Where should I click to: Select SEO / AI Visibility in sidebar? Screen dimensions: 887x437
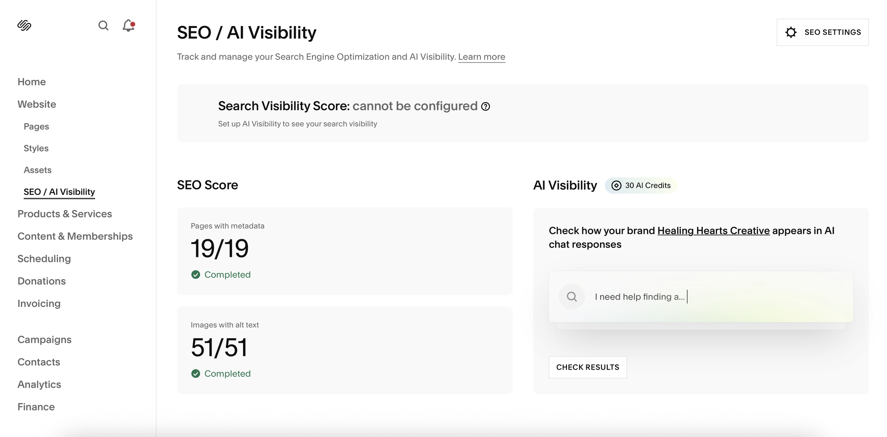tap(59, 192)
